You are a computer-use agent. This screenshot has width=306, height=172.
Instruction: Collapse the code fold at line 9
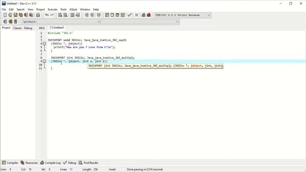pos(44,61)
